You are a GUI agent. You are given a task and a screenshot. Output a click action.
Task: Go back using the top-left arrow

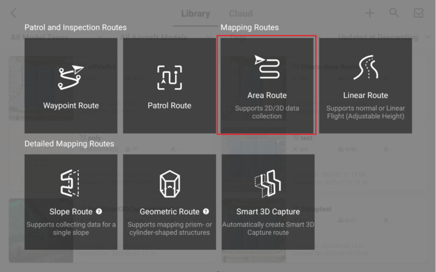14,13
